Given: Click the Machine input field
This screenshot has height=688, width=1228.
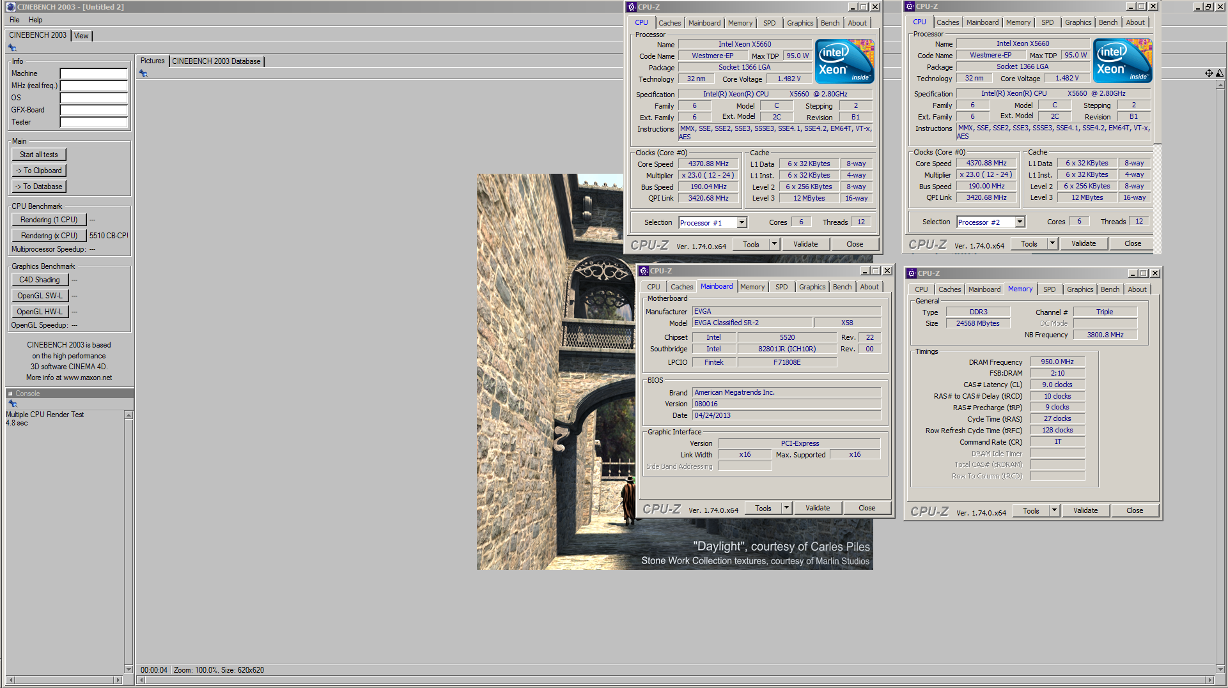Looking at the screenshot, I should [93, 73].
